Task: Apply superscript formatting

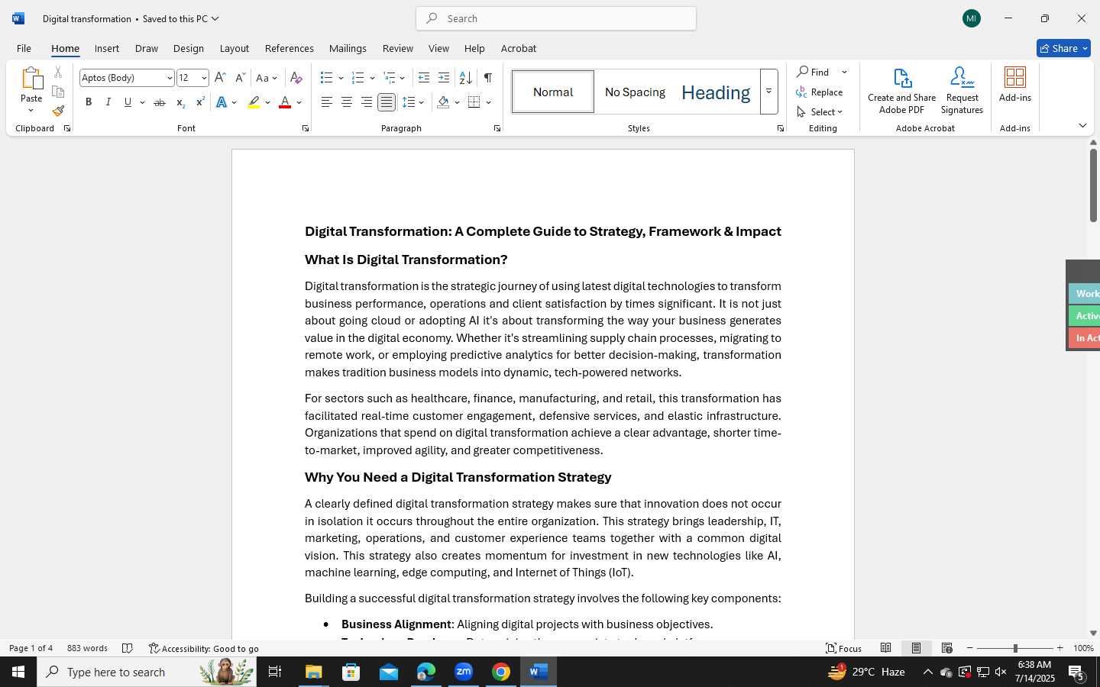Action: click(x=199, y=102)
